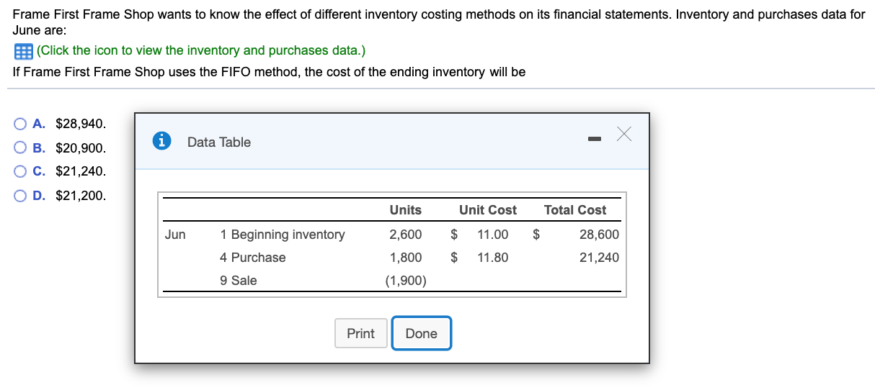Choose option C, $21,240
This screenshot has width=875, height=390.
21,171
